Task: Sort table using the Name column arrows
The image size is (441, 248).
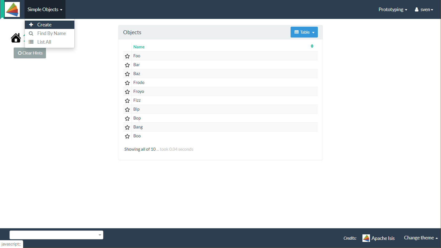Action: tap(312, 46)
